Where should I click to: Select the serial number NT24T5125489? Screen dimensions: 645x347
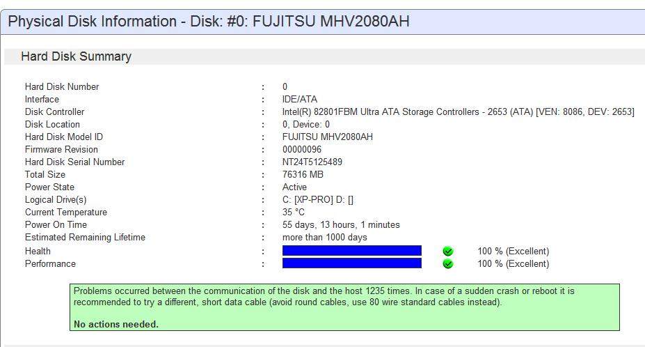[312, 162]
